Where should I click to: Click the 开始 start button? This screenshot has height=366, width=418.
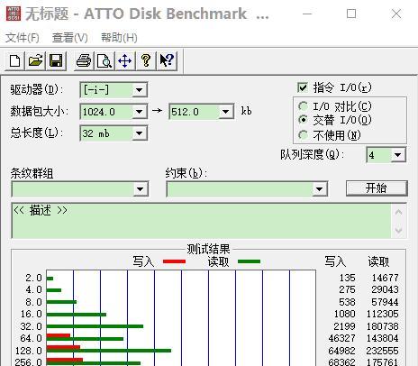point(377,188)
